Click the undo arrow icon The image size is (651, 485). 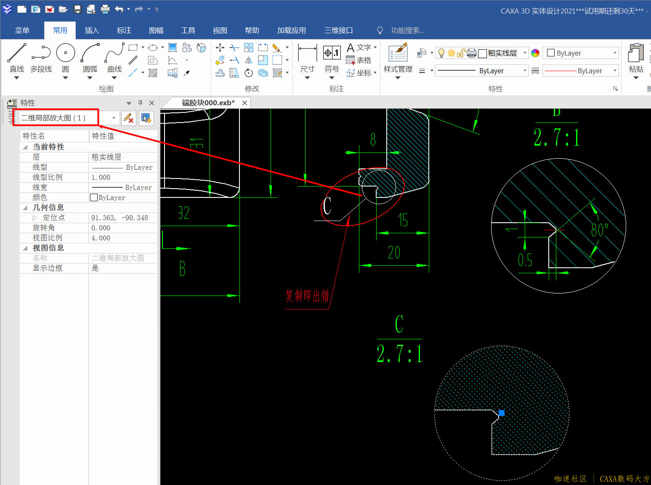(x=119, y=9)
